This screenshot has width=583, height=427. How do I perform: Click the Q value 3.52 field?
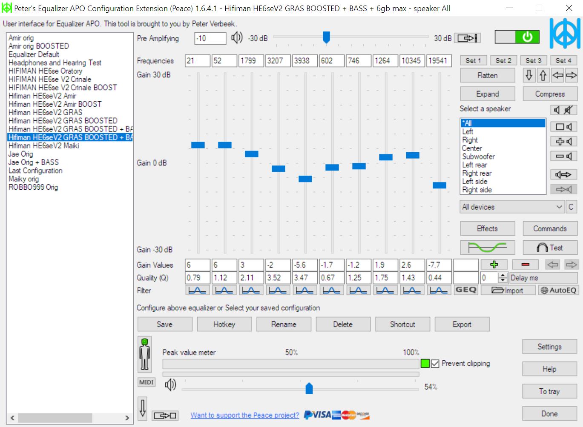pyautogui.click(x=278, y=278)
